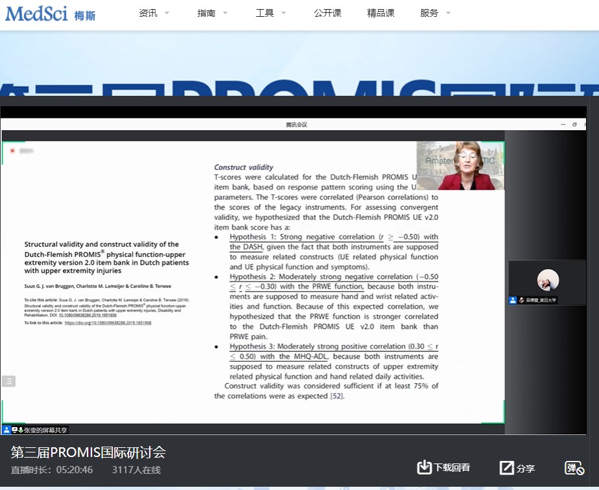This screenshot has width=599, height=490.
Task: Click the MedSci 梅斯 logo
Action: [x=51, y=12]
